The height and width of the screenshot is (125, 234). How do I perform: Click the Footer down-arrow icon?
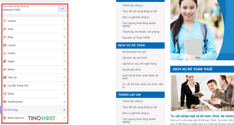[x=5, y=53]
